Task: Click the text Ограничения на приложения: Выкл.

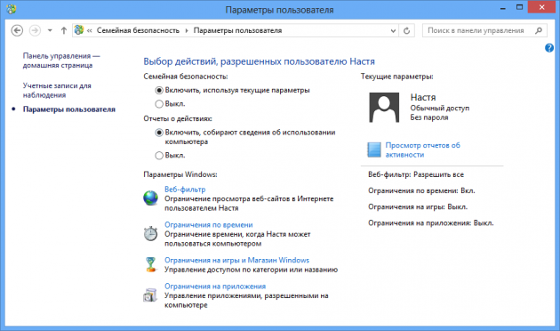Action: click(x=431, y=222)
